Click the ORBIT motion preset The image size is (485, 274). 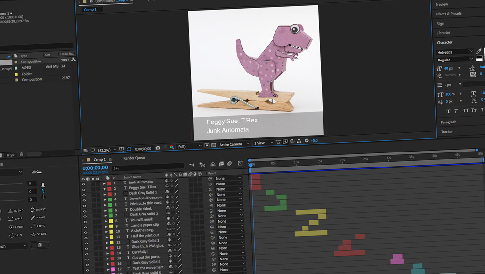(16, 227)
